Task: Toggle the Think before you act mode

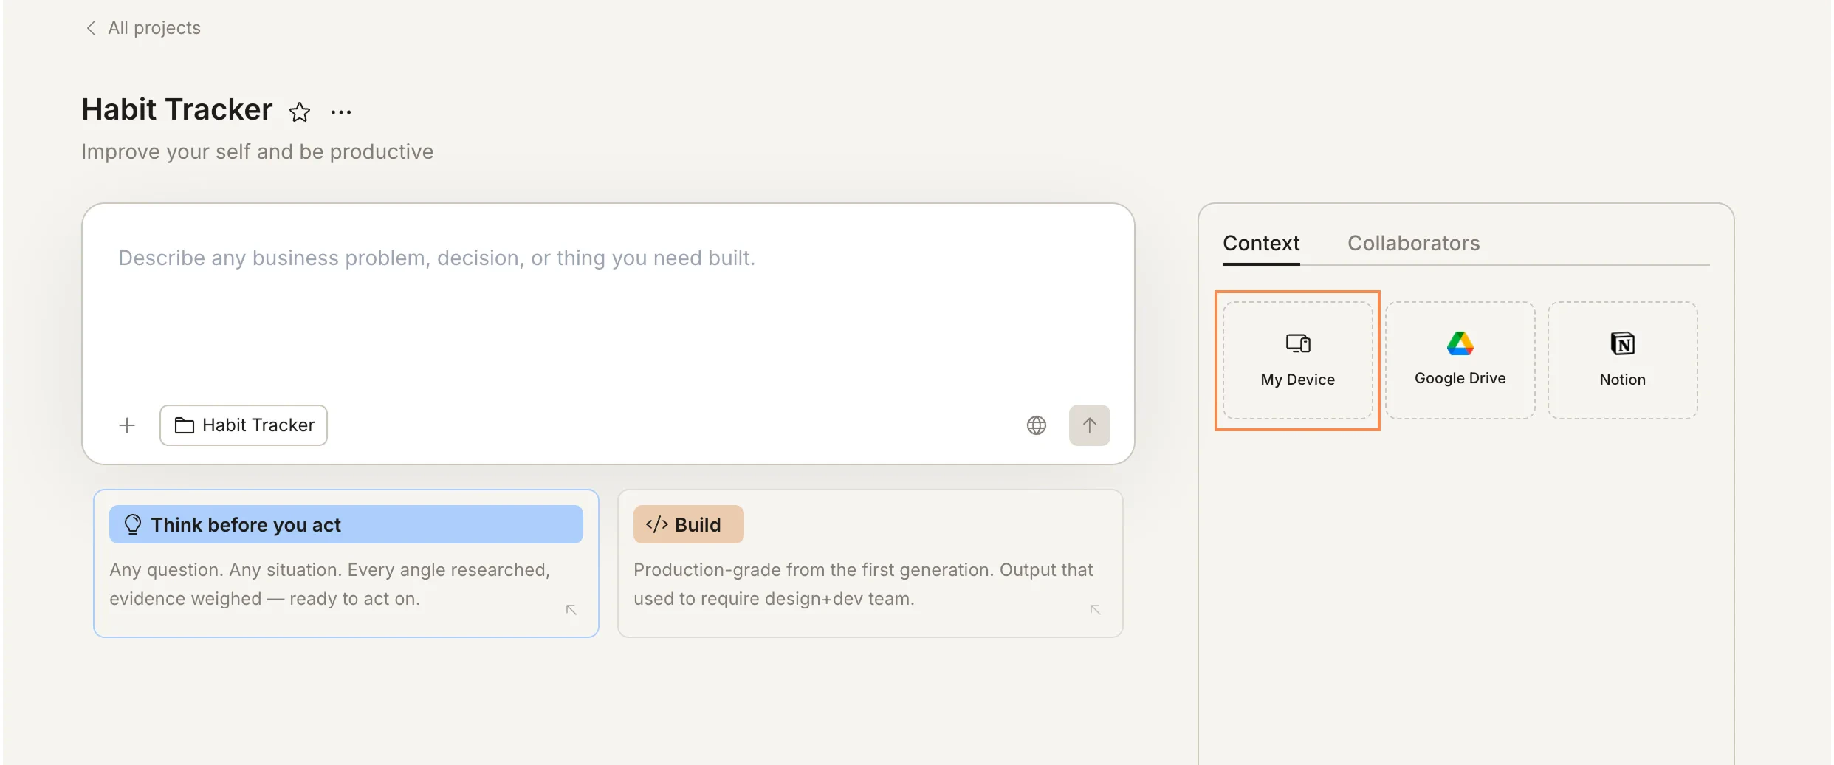Action: coord(346,524)
